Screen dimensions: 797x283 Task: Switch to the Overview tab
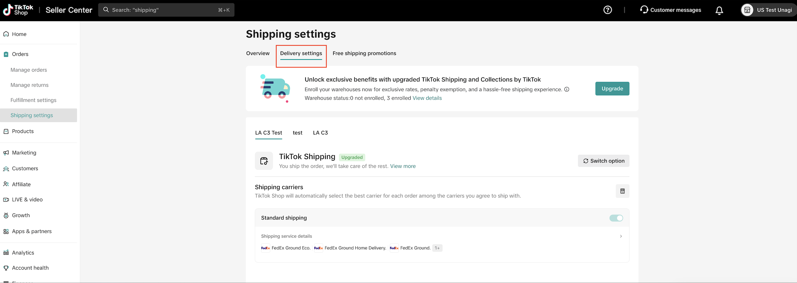[258, 53]
